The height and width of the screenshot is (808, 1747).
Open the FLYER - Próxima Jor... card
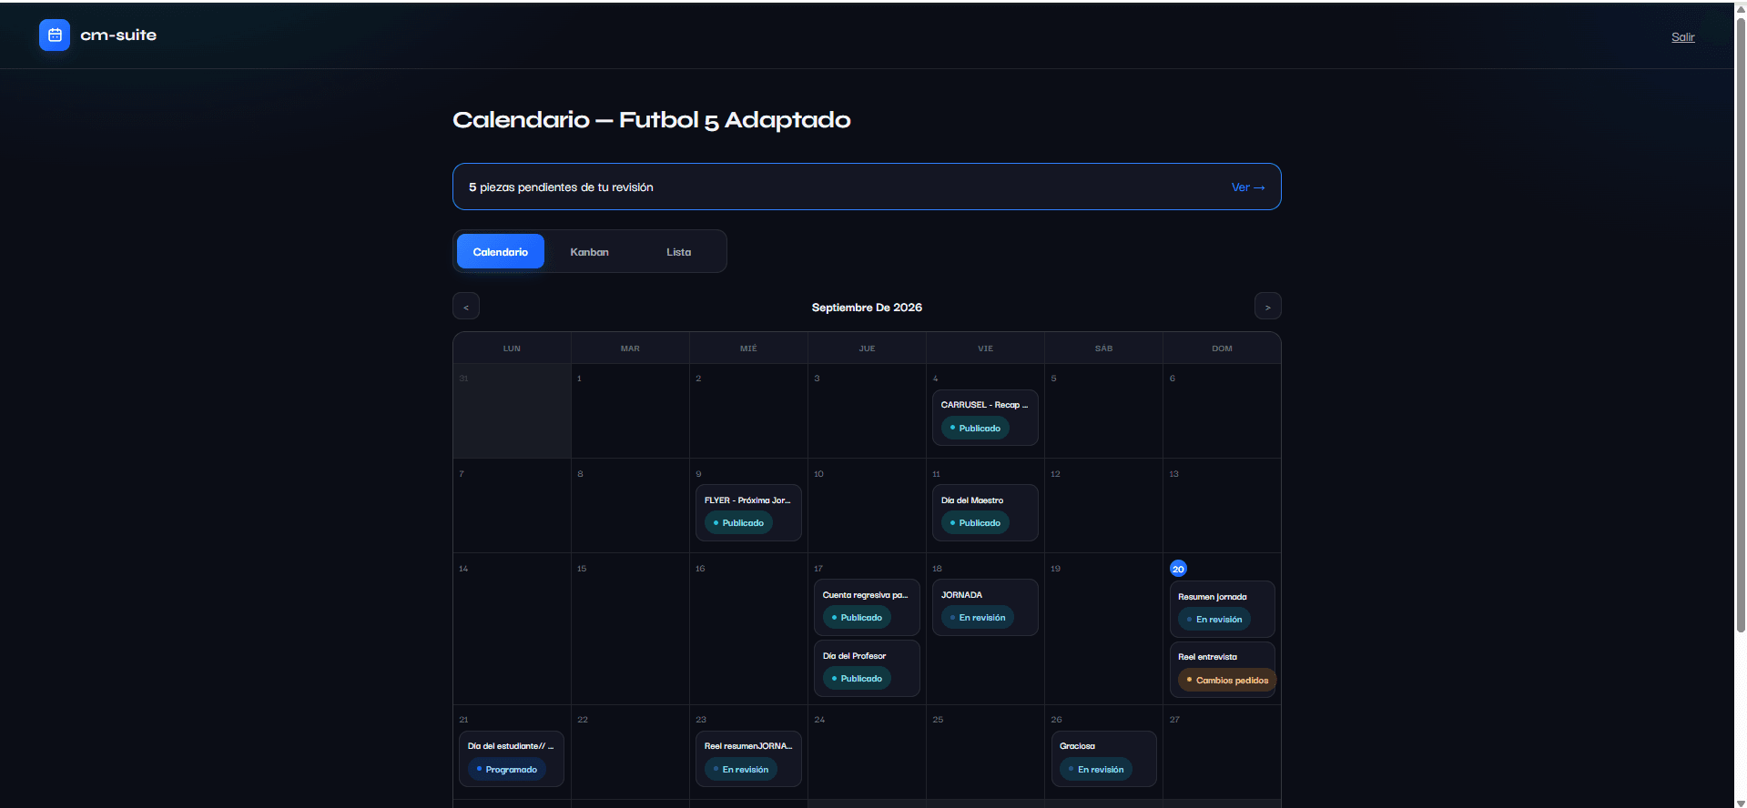pyautogui.click(x=748, y=513)
